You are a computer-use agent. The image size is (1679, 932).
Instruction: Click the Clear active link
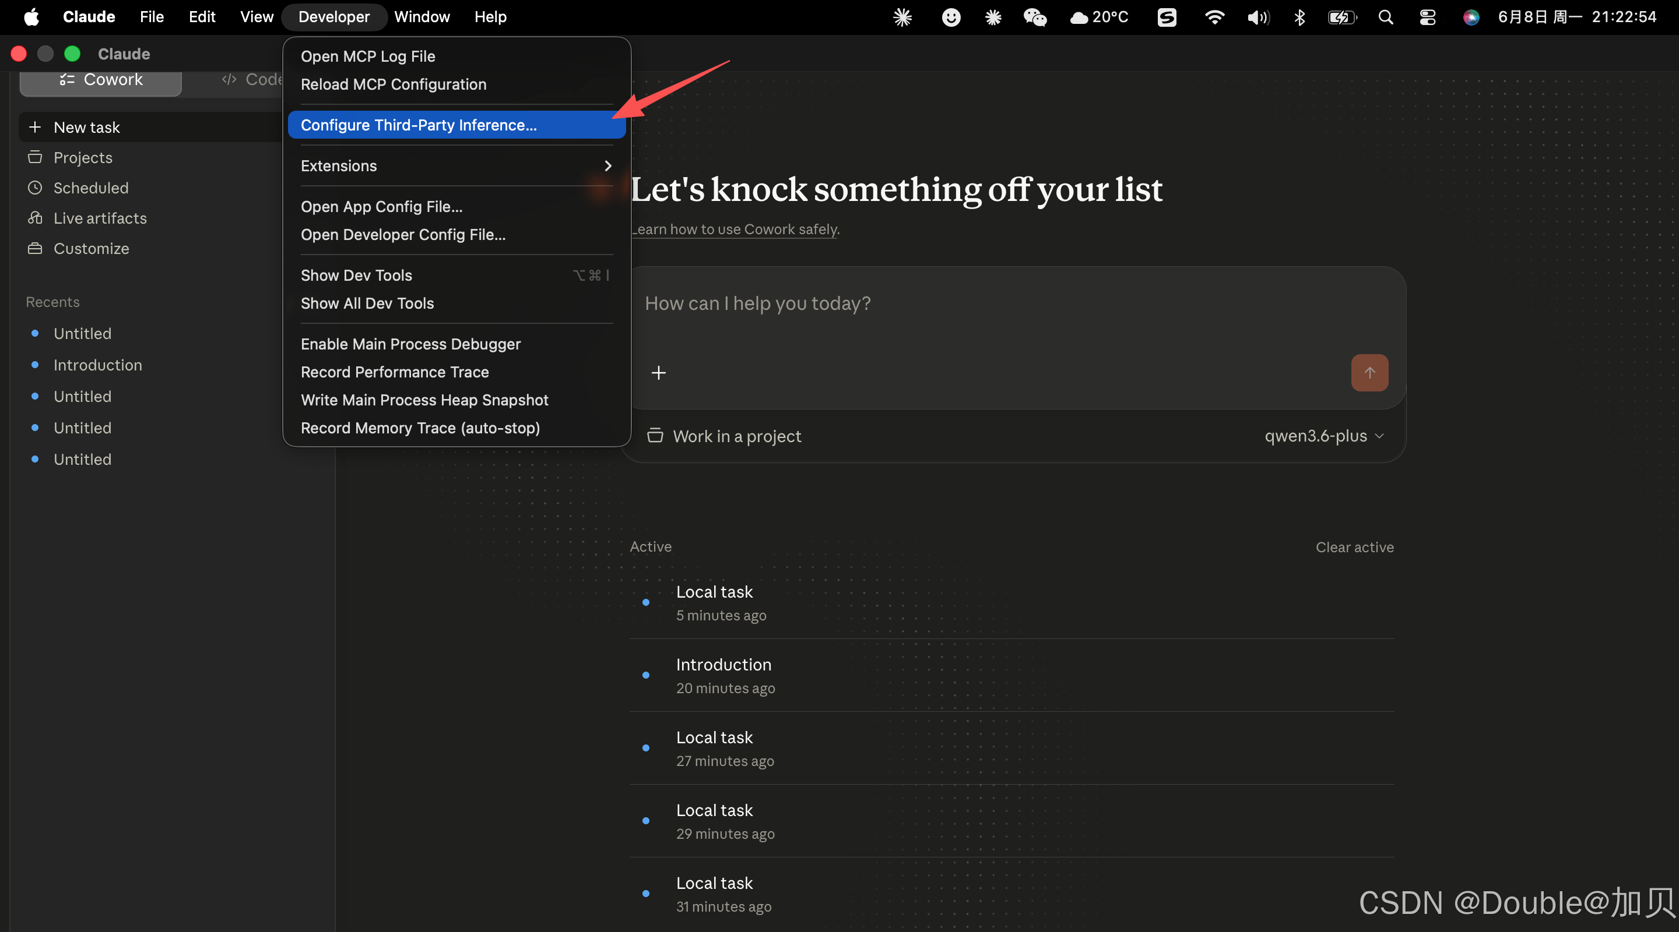pyautogui.click(x=1354, y=547)
